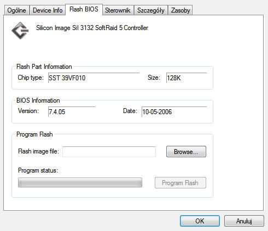
Task: Click the greyed-out Program Flash button
Action: 180,183
